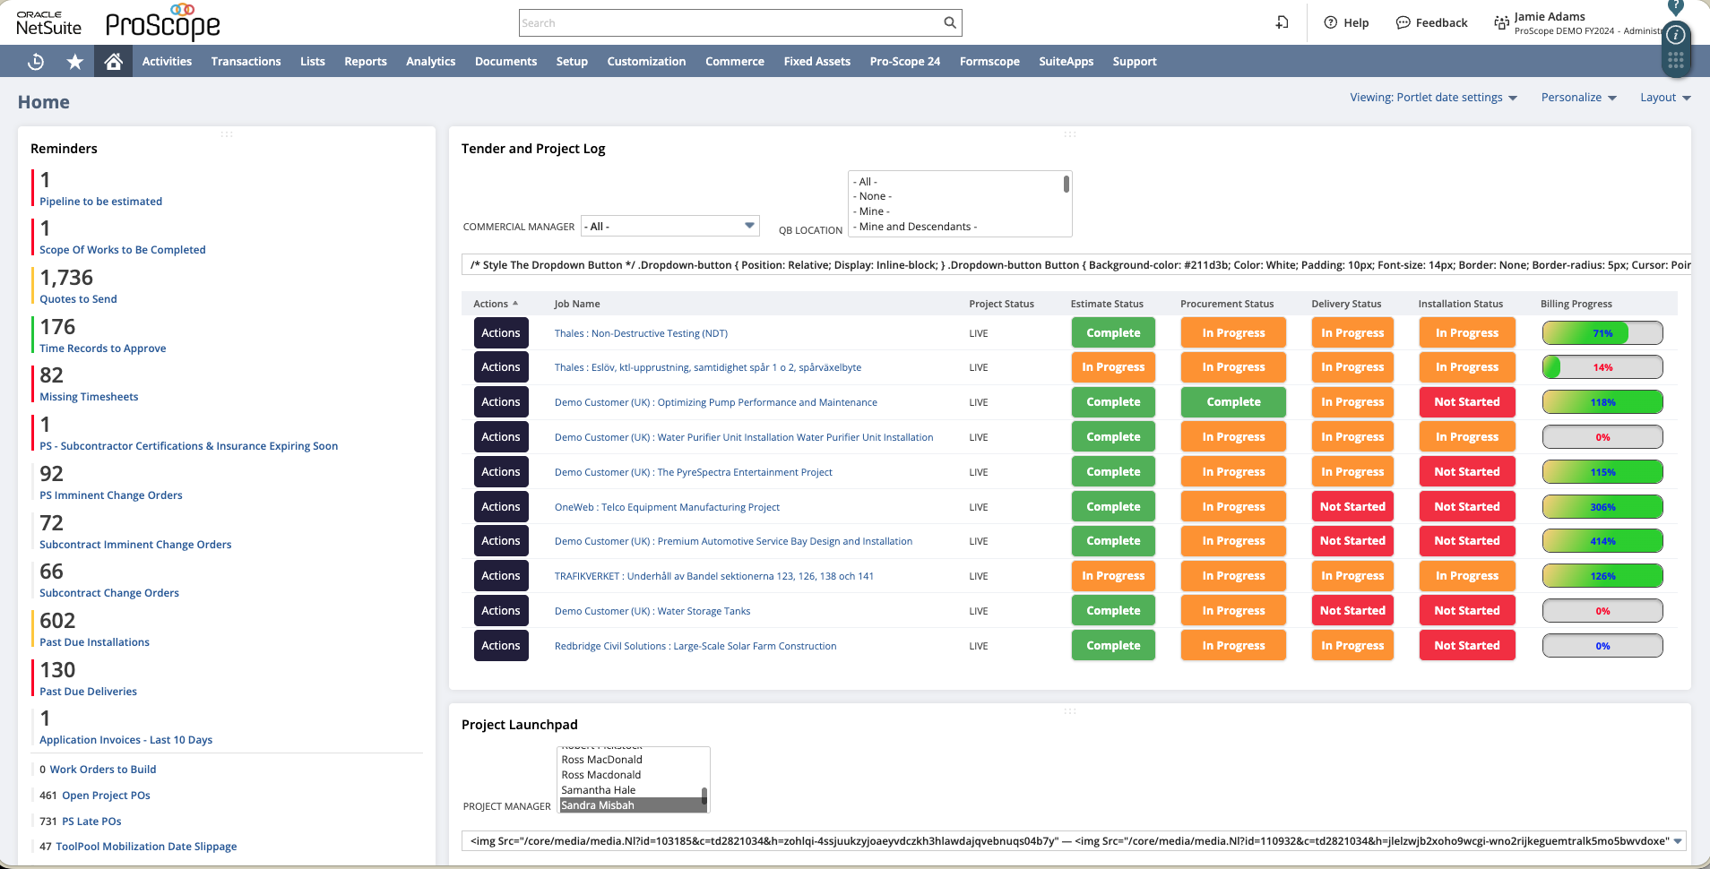Click into the global Search field
The image size is (1710, 869).
point(730,23)
